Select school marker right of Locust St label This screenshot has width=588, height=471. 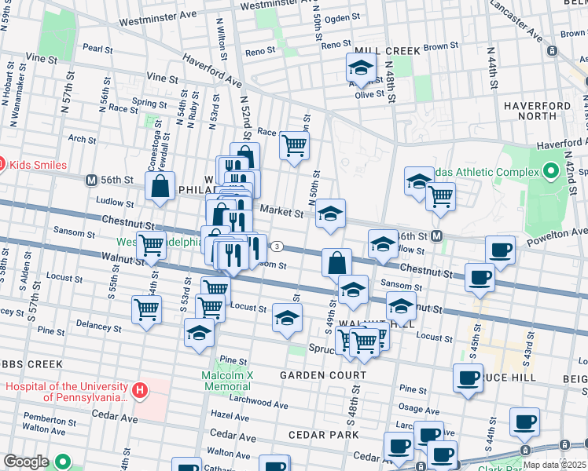[287, 319]
